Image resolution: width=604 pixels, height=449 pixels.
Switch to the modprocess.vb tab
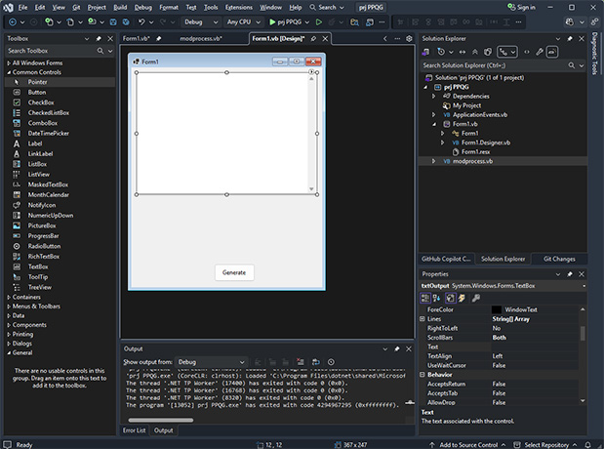(x=200, y=38)
